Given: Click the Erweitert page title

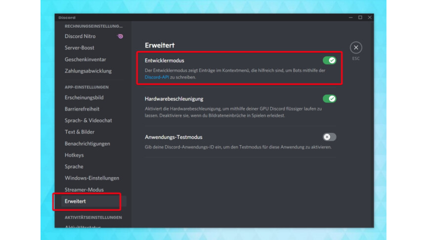Looking at the screenshot, I should pyautogui.click(x=160, y=45).
